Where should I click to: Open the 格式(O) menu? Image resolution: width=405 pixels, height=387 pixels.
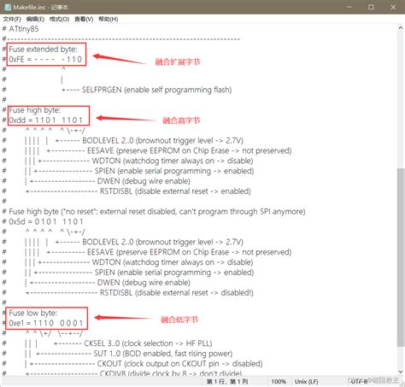click(x=59, y=19)
